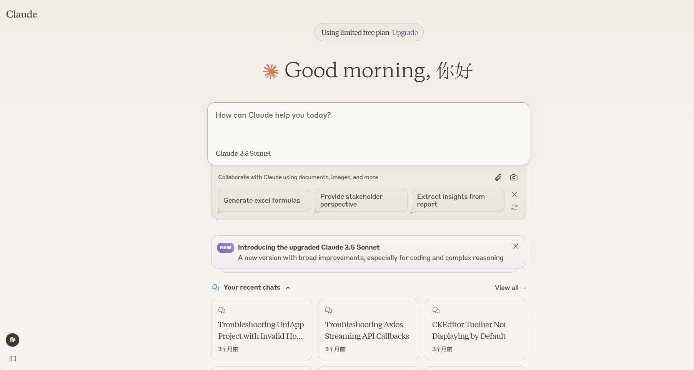The width and height of the screenshot is (694, 370).
Task: Click the orange Claude starburst icon
Action: 271,72
